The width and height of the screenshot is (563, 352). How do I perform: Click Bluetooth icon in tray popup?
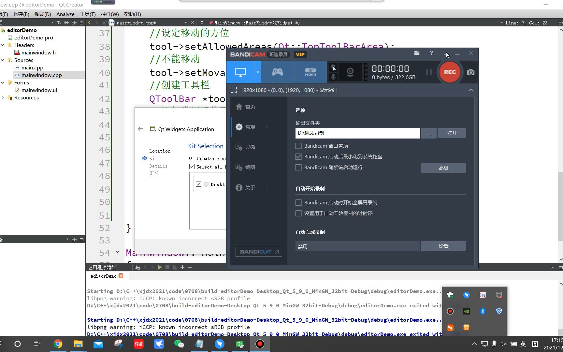coord(483,311)
